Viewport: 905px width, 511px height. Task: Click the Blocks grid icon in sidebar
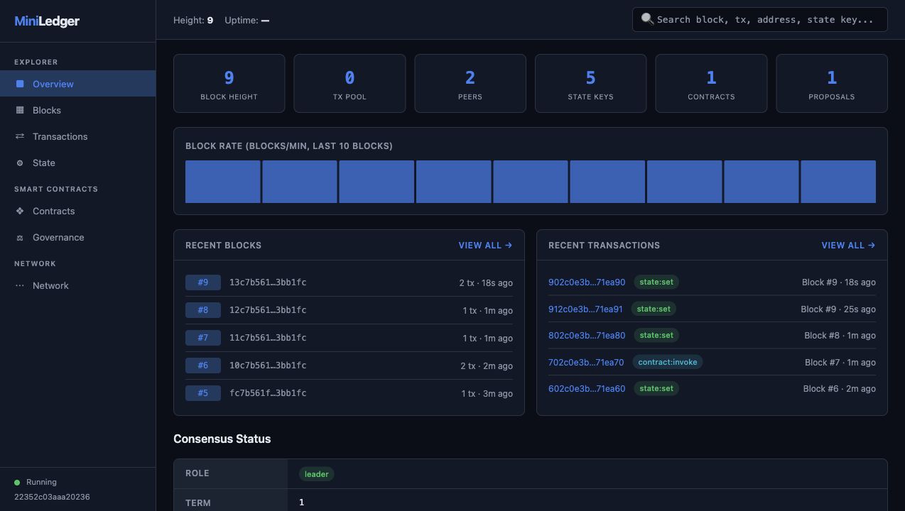[20, 110]
